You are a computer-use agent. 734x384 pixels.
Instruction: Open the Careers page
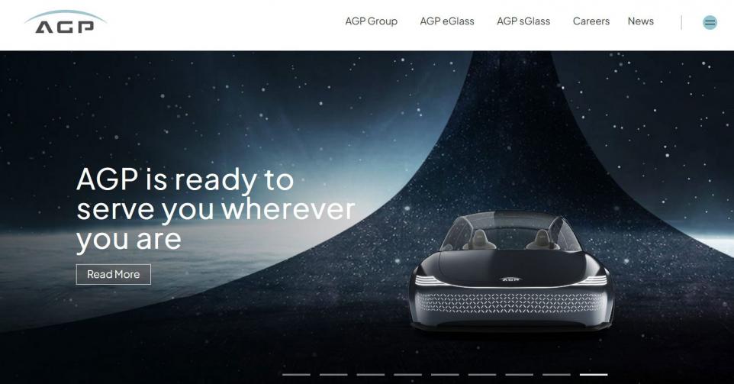coord(591,21)
